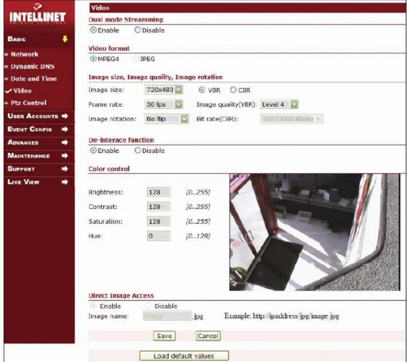This screenshot has width=407, height=362.
Task: Select MPEG4 video format
Action: tap(93, 59)
